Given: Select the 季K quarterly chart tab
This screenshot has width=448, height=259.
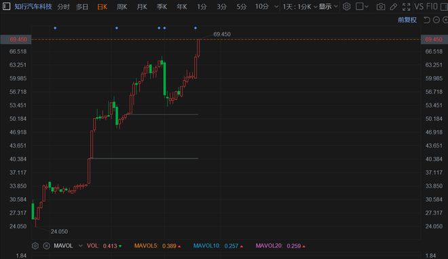Looking at the screenshot, I should pos(162,7).
